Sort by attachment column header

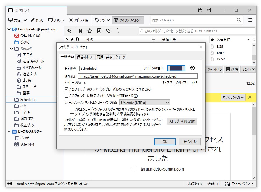pyautogui.click(x=77, y=39)
